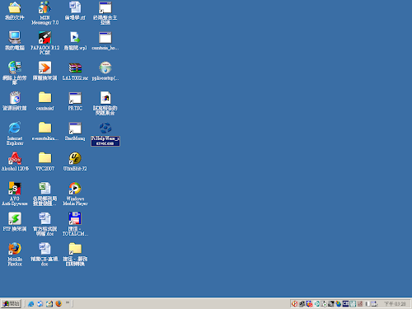Screen dimensions: 412x309
Task: Select the orange arrow shortcut icon
Action: tap(44, 68)
